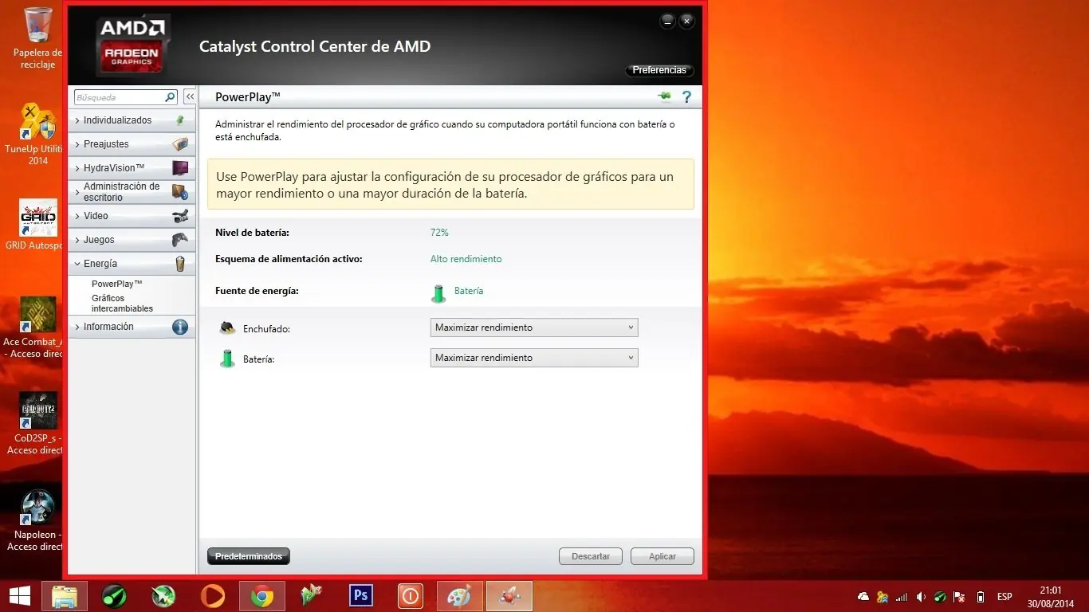Open the Preferencias menu
The height and width of the screenshot is (612, 1089).
659,70
